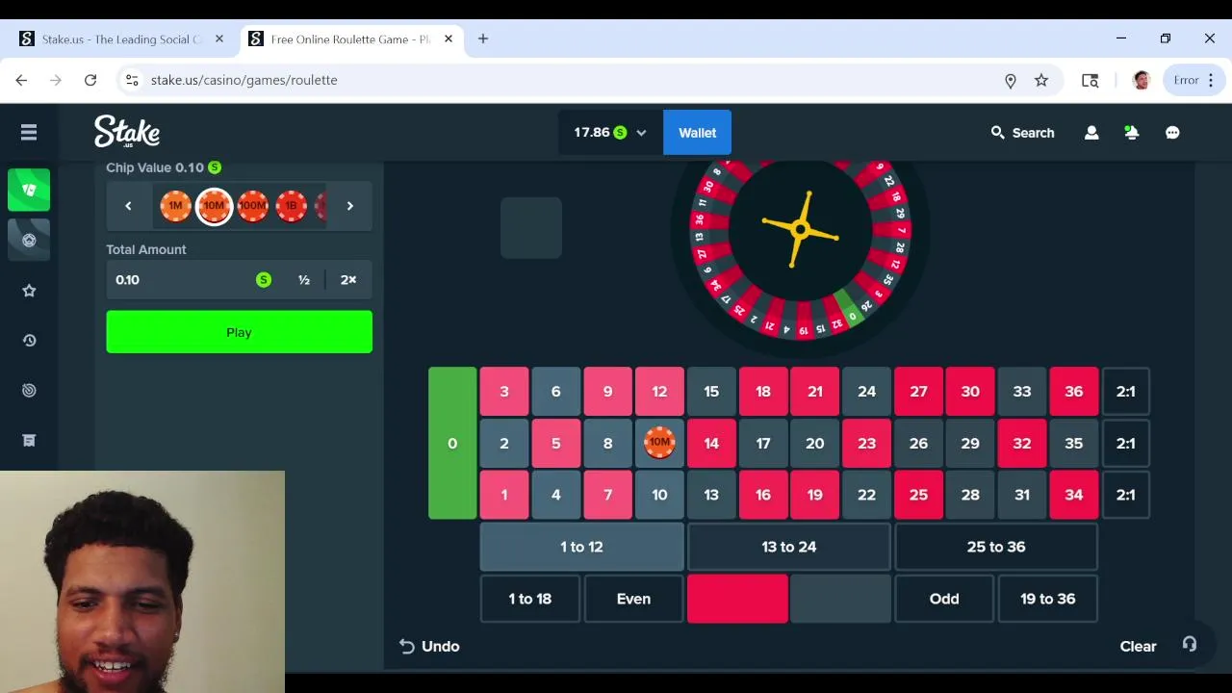1232x693 pixels.
Task: Open the sports ball icon in sidebar
Action: 29,240
